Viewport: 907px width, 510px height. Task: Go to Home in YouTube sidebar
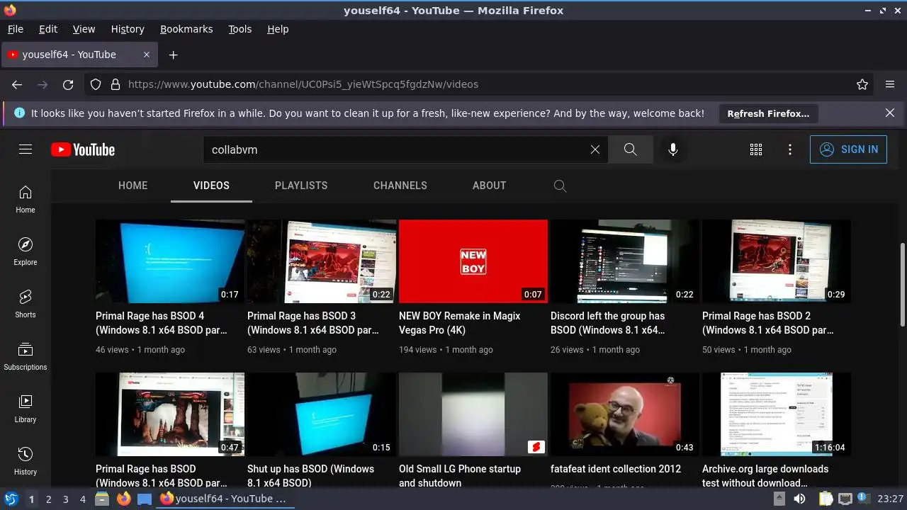[x=26, y=199]
